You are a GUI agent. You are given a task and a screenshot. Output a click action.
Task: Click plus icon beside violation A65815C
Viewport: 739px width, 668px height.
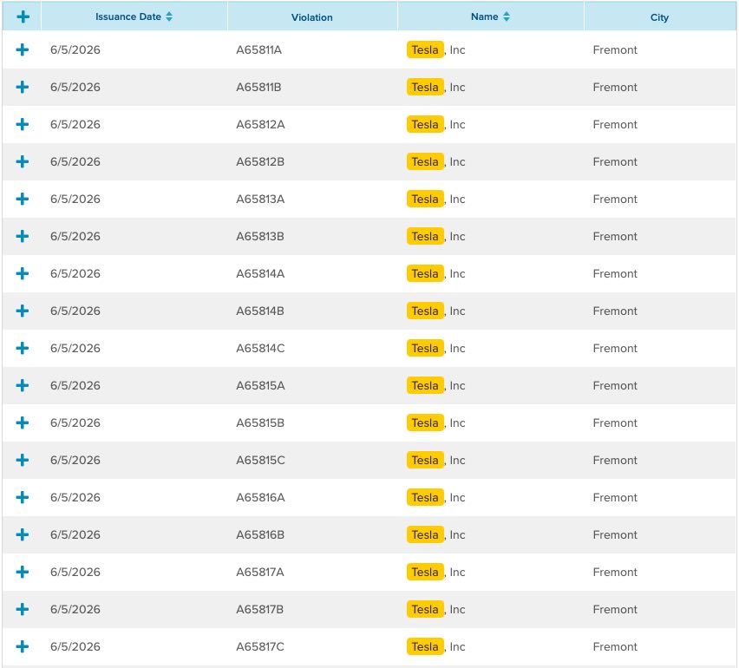pyautogui.click(x=23, y=460)
